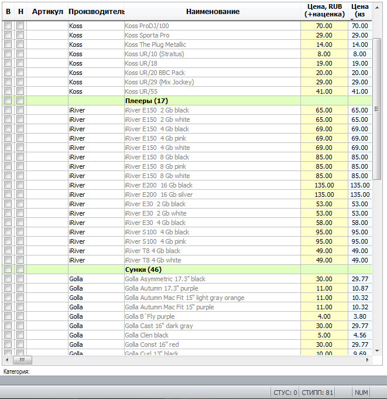387x399 pixels.
Task: Click the B column header
Action: 8,12
